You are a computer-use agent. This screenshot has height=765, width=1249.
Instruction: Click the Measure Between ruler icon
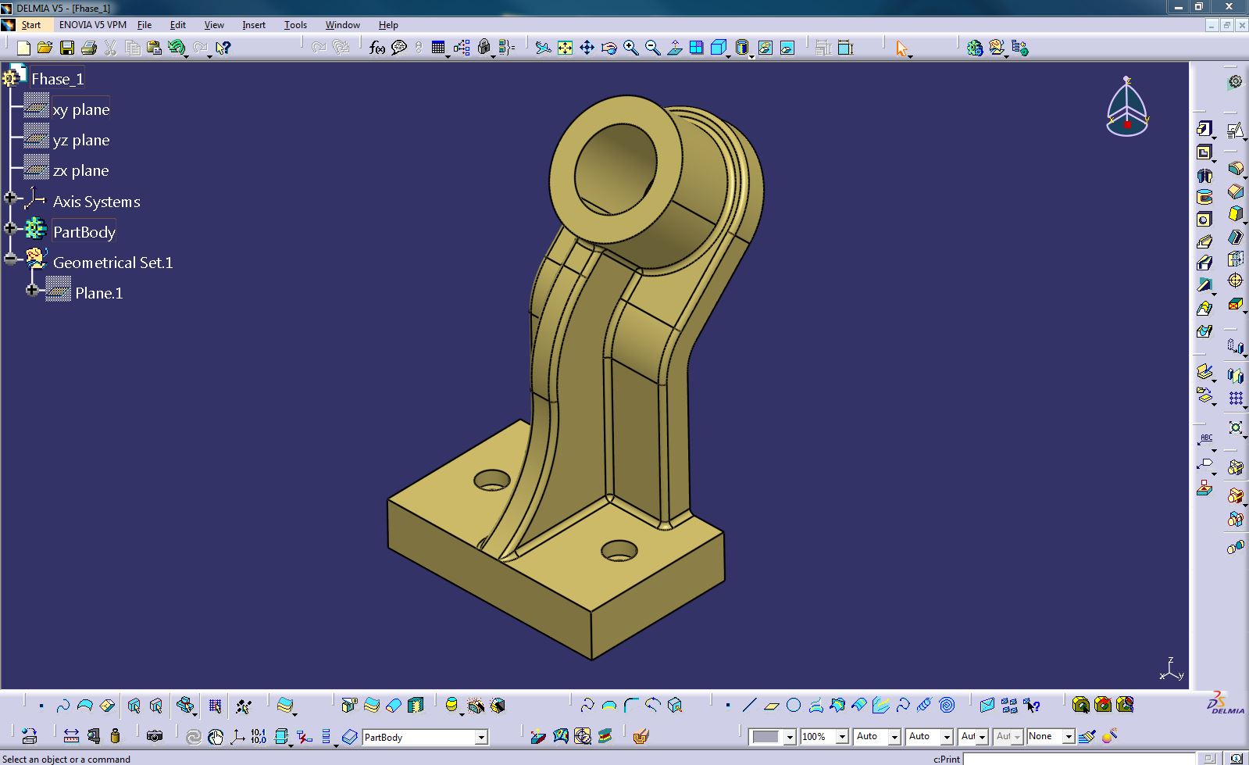pos(71,736)
